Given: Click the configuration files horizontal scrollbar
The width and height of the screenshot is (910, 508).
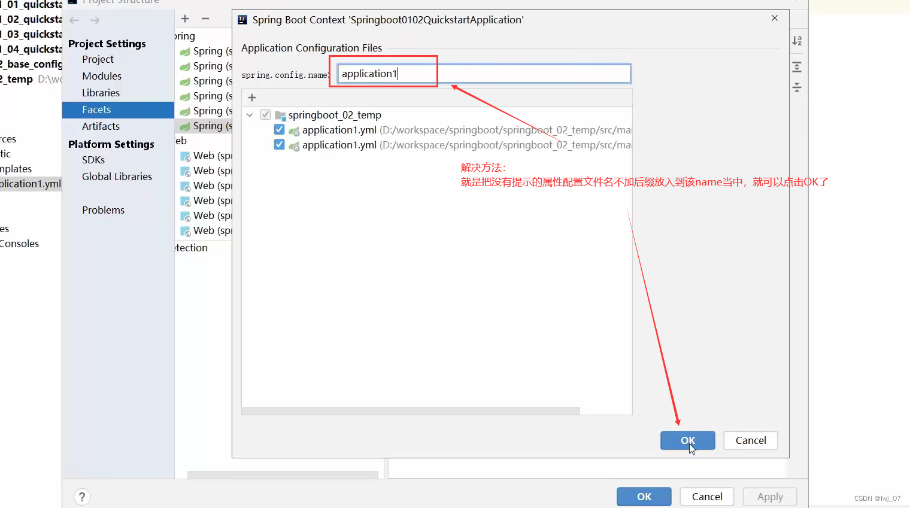Looking at the screenshot, I should (411, 410).
